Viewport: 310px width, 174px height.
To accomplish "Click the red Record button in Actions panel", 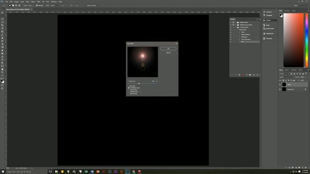I will (x=243, y=75).
